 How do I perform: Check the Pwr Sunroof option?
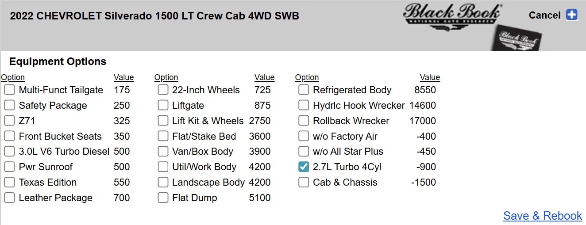point(10,167)
